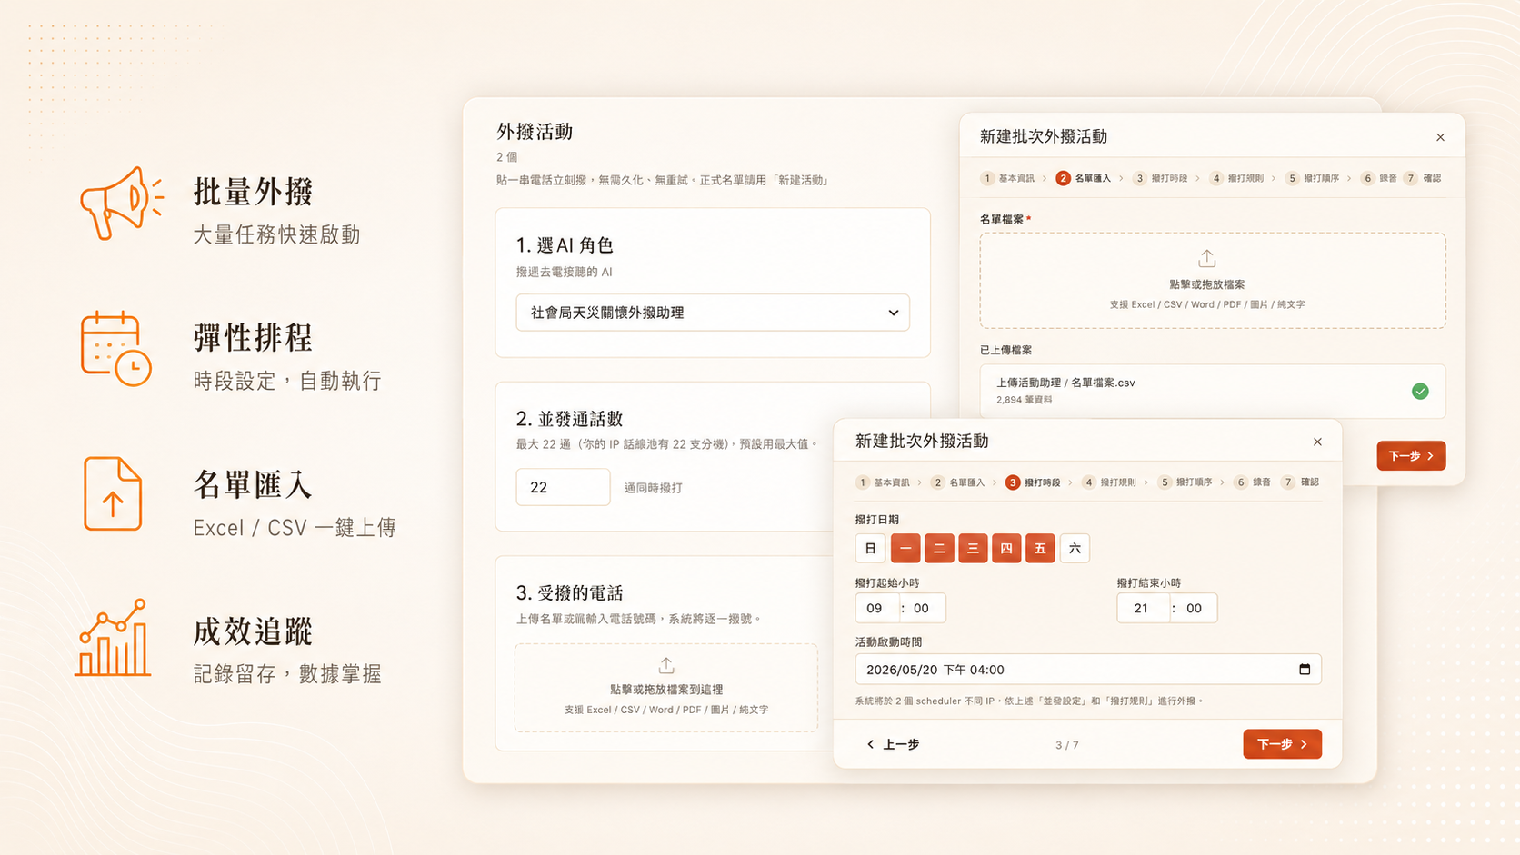Close the dialog showing 撥打日期
Screen dimensions: 1520x855
pos(1317,442)
